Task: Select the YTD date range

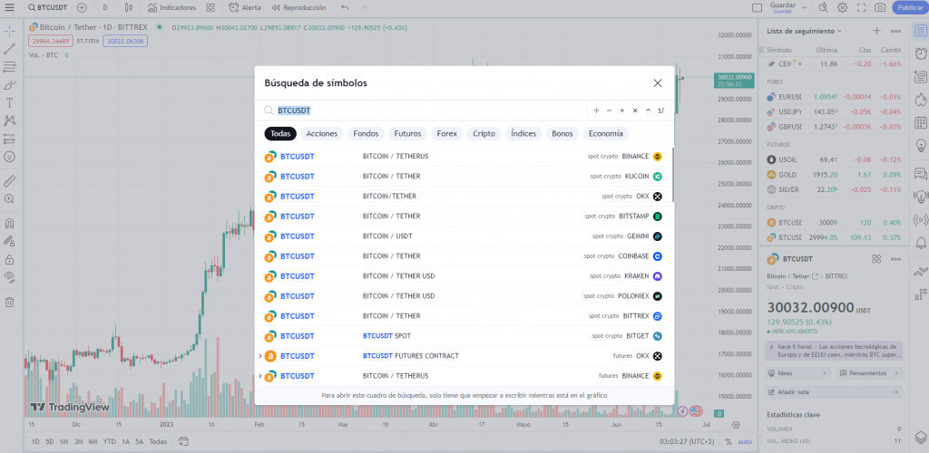Action: click(109, 441)
